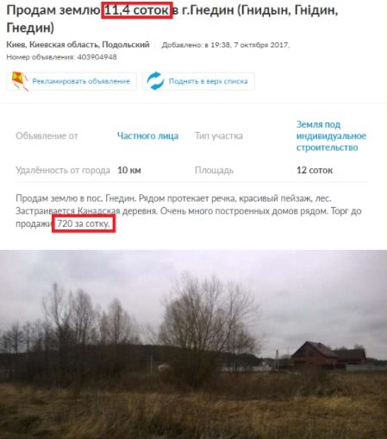Click the blue refresh arrows icon
This screenshot has width=387, height=439.
(155, 81)
